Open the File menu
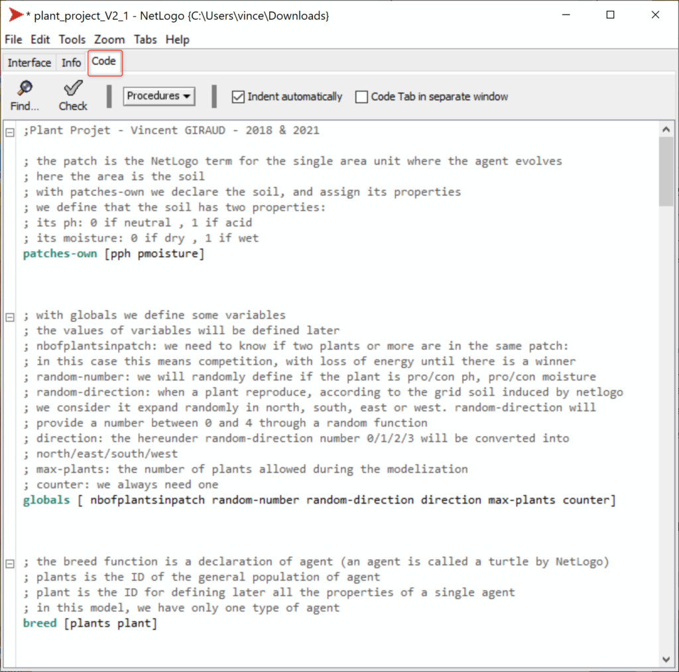The image size is (679, 672). [x=13, y=40]
